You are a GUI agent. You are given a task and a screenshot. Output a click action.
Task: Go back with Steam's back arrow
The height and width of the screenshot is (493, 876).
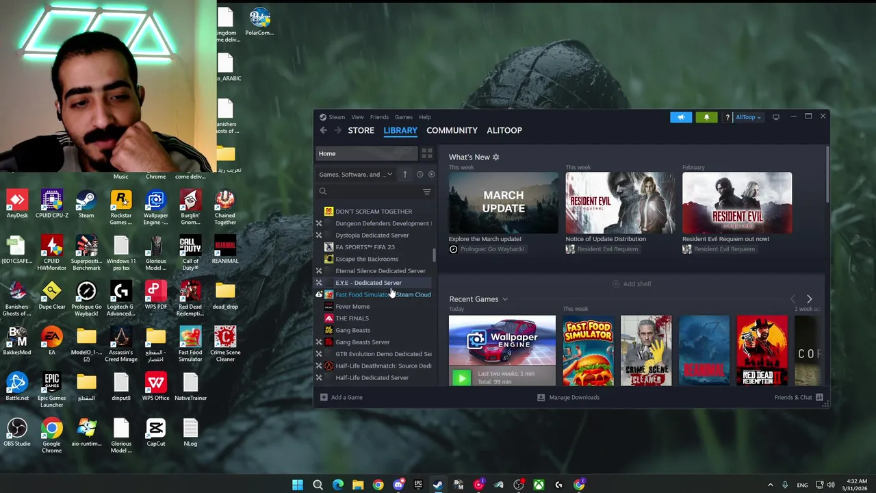point(323,130)
